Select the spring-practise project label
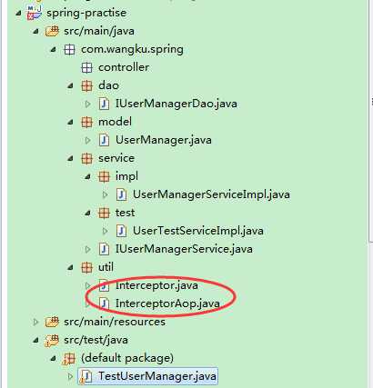373x388 pixels. coord(86,13)
